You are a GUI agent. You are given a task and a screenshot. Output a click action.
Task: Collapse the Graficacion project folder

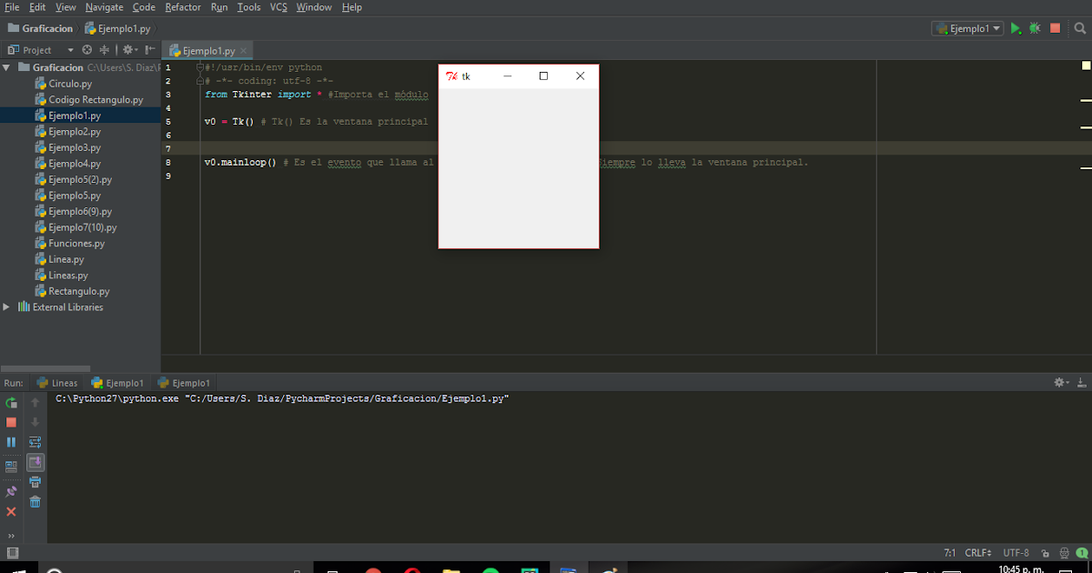pos(6,66)
